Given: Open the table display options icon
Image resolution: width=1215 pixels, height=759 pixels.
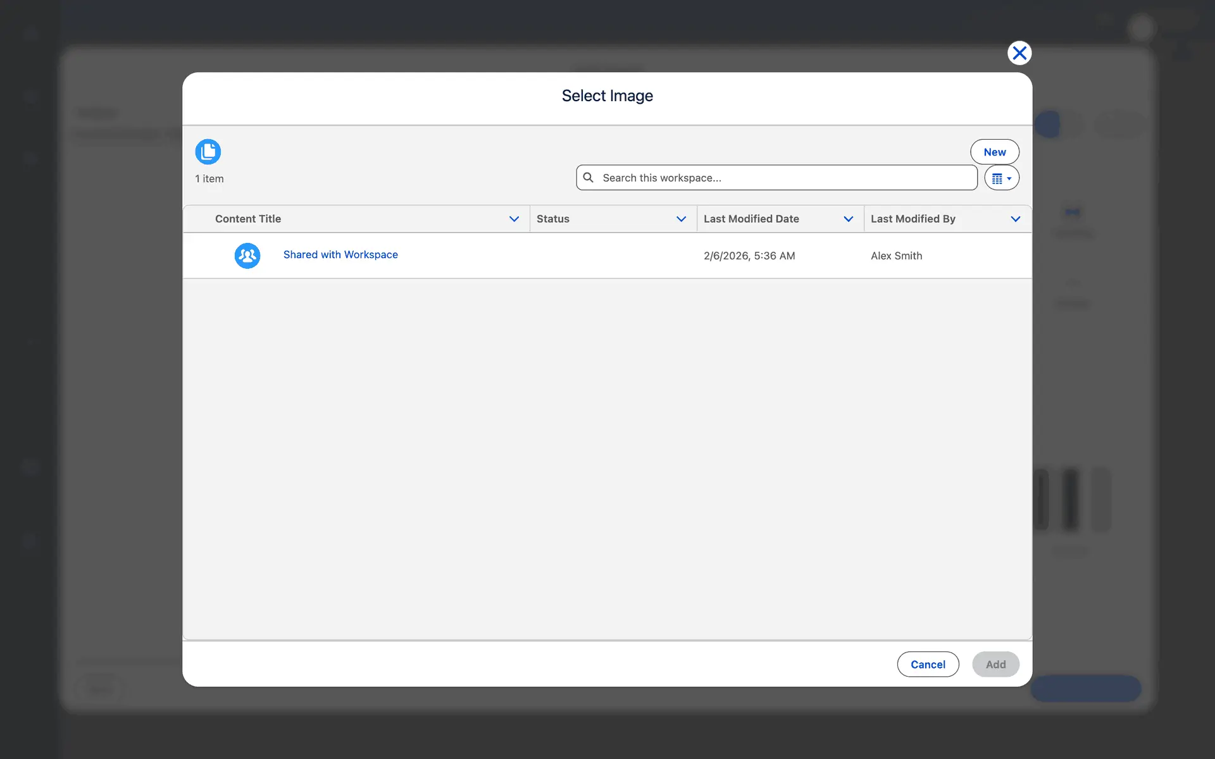Looking at the screenshot, I should pos(1001,178).
